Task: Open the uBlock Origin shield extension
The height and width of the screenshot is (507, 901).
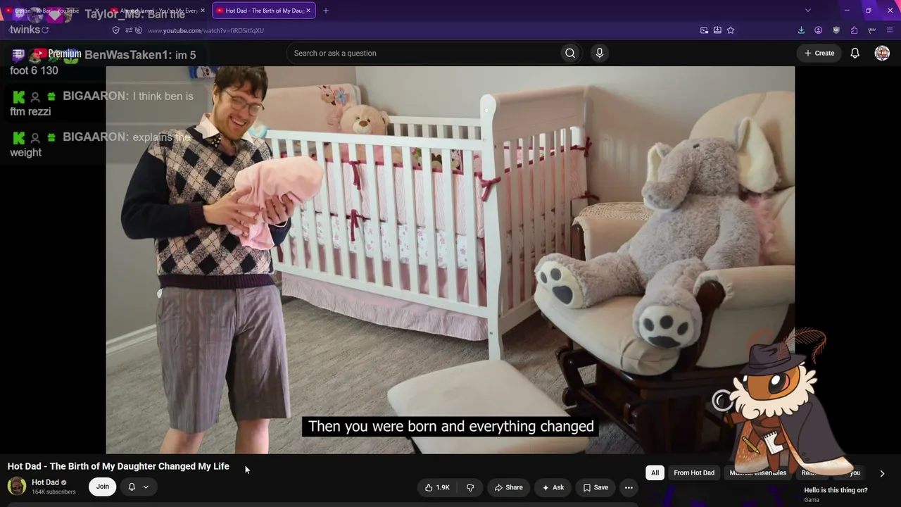Action: [836, 30]
